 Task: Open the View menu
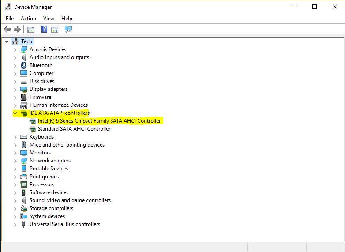point(49,19)
